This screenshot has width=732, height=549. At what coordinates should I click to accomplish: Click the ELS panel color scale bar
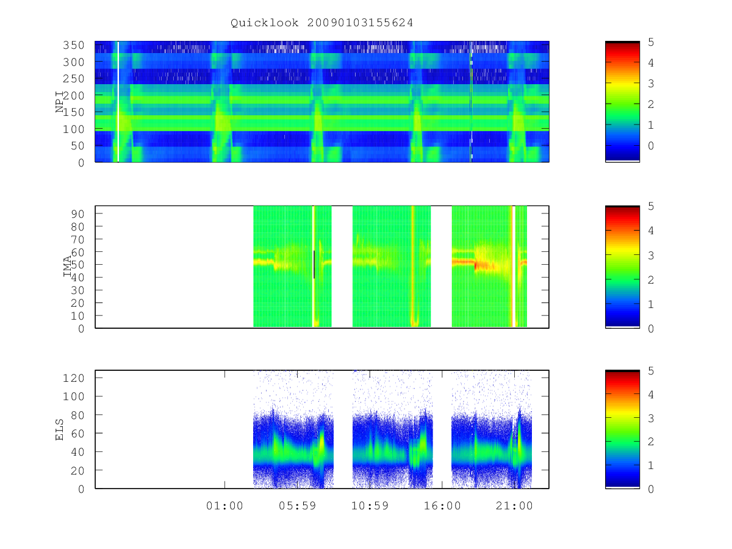point(622,429)
